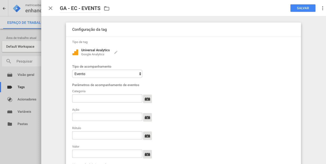
Task: Click the tag name GA - EC - EVENTS
Action: [x=80, y=8]
